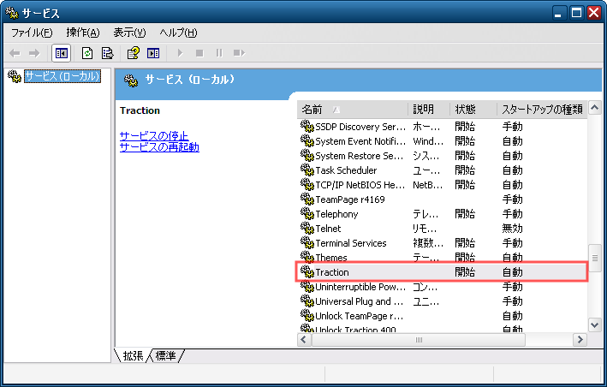607x387 pixels.
Task: Open the 表示(V) menu
Action: point(129,33)
